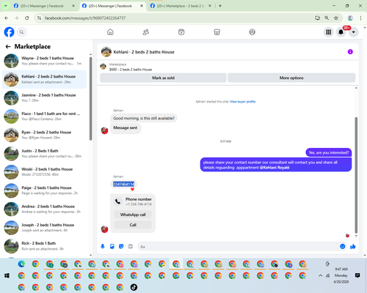Viewport: 367px width, 293px height.
Task: Click Mark as sold button
Action: click(163, 78)
